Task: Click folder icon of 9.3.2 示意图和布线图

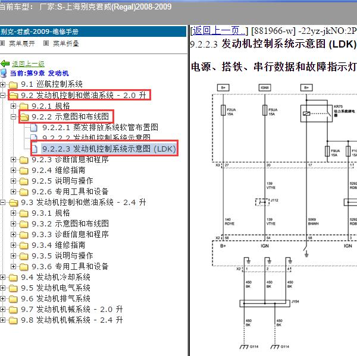Action: pos(24,224)
